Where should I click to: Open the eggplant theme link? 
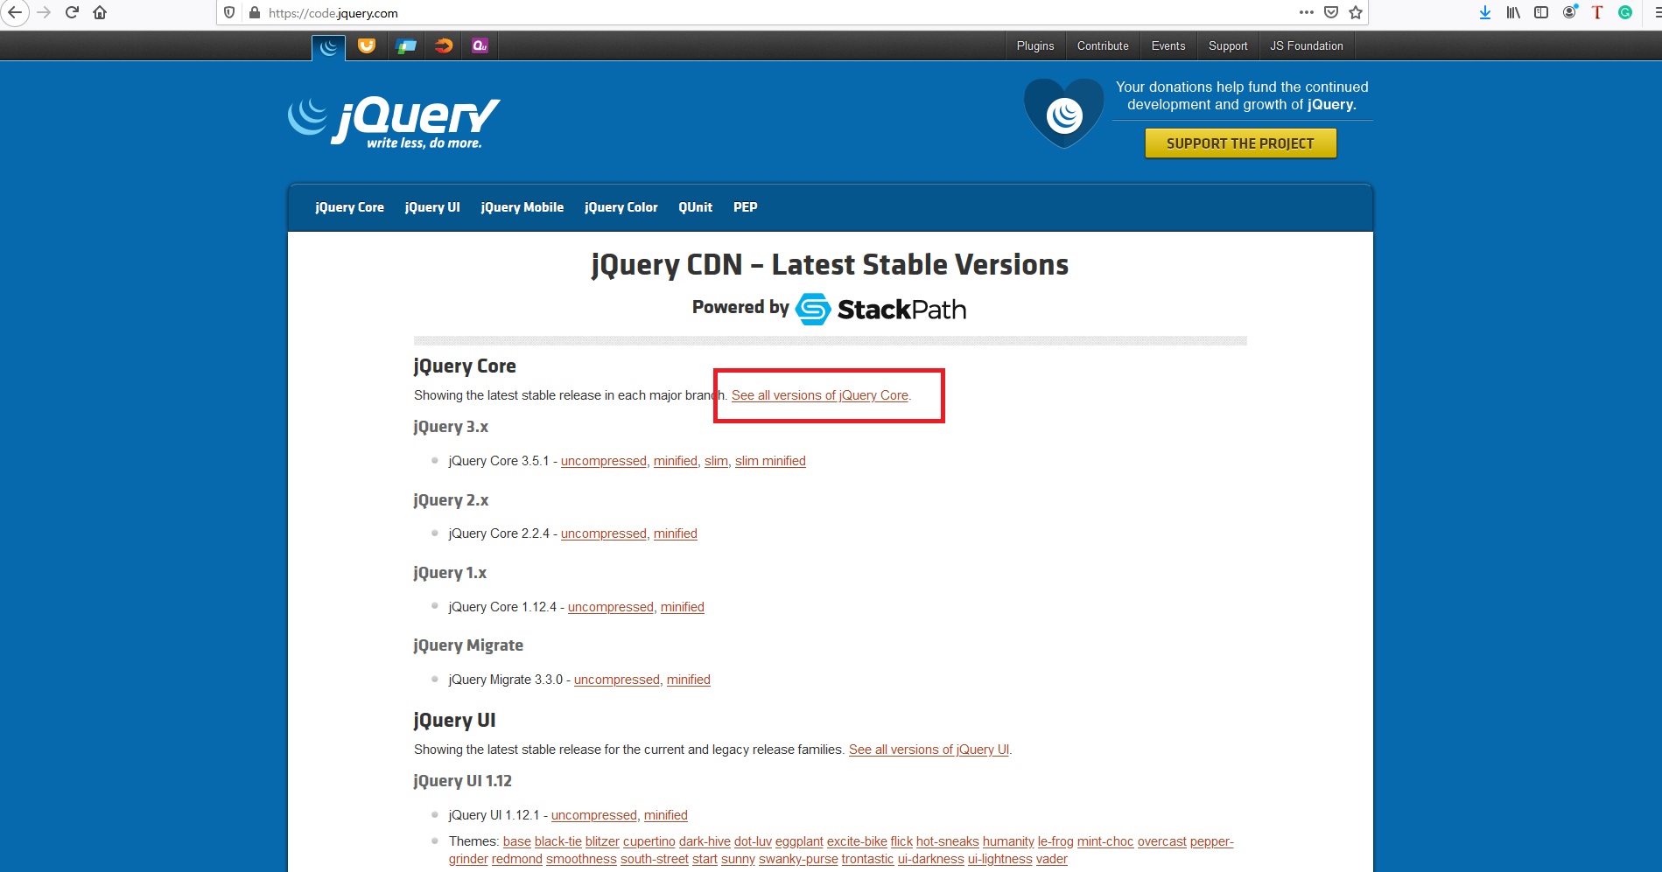coord(799,841)
